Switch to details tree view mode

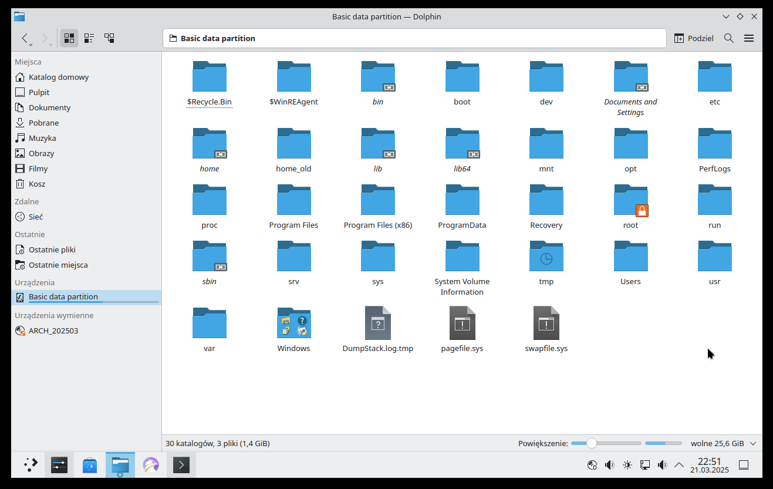[x=109, y=38]
